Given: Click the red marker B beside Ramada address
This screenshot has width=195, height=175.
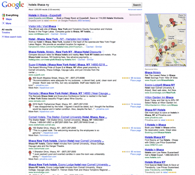Looking at the screenshot, I should tap(30, 105).
